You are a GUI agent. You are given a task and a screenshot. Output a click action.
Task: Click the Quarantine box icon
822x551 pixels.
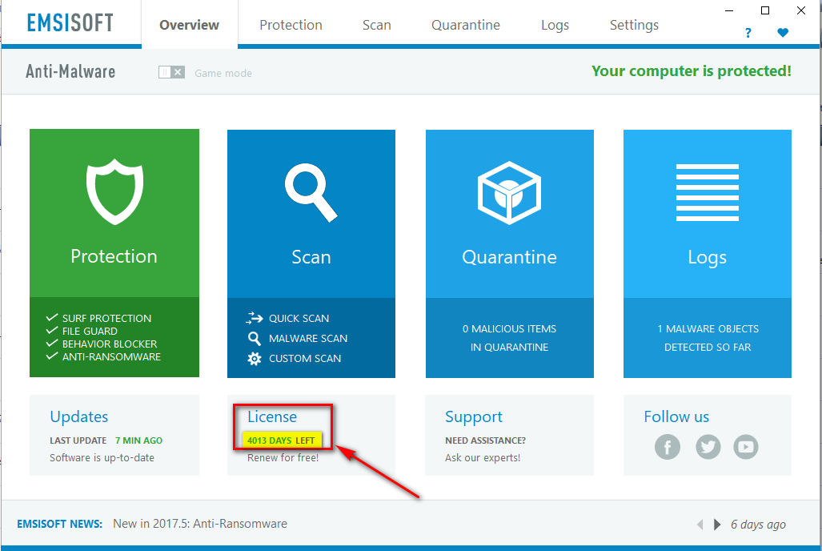tap(509, 192)
